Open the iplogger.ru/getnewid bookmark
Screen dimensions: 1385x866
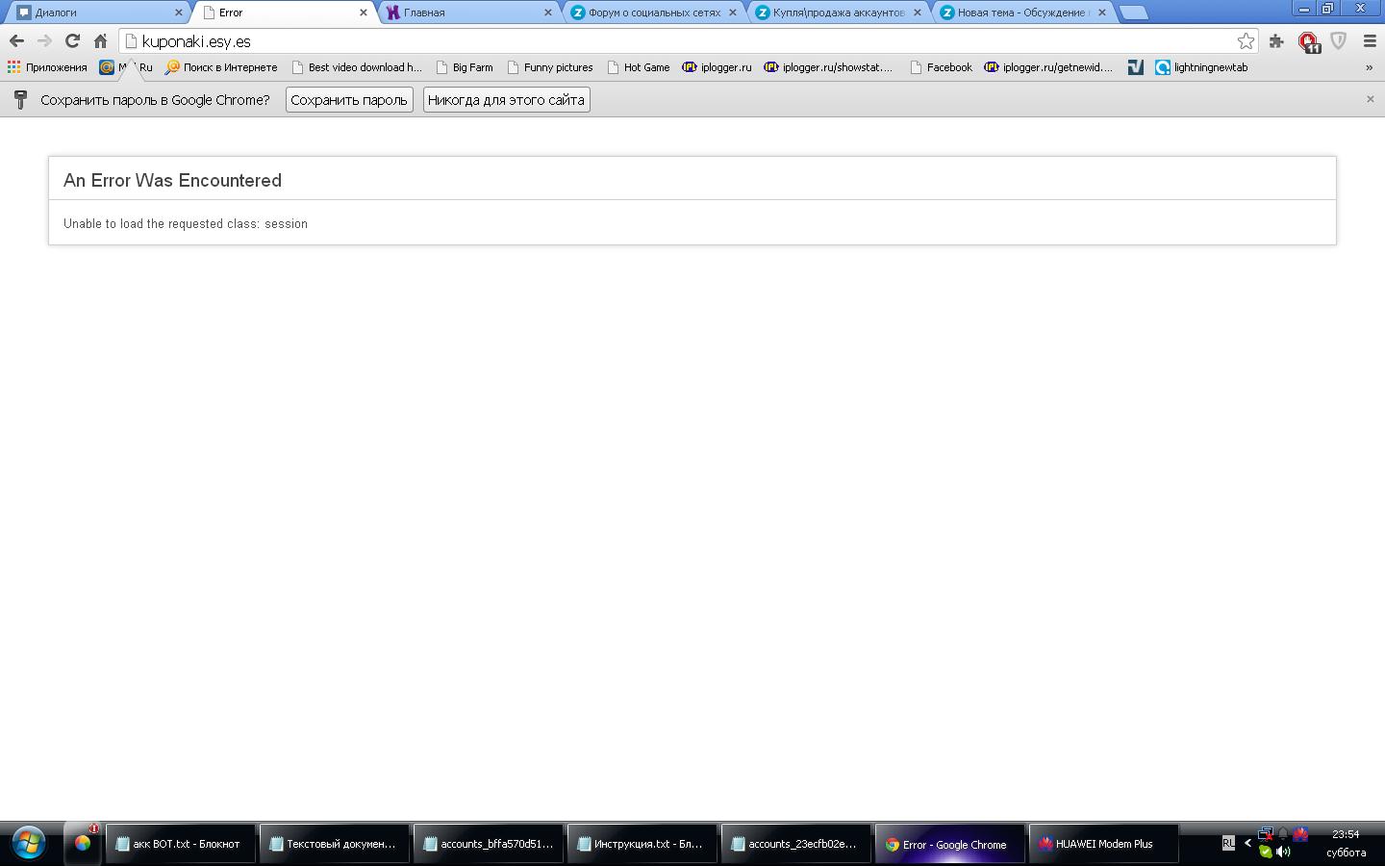pyautogui.click(x=1048, y=67)
